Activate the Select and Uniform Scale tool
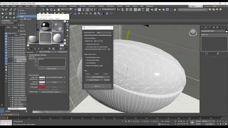The image size is (228, 128). point(55,10)
